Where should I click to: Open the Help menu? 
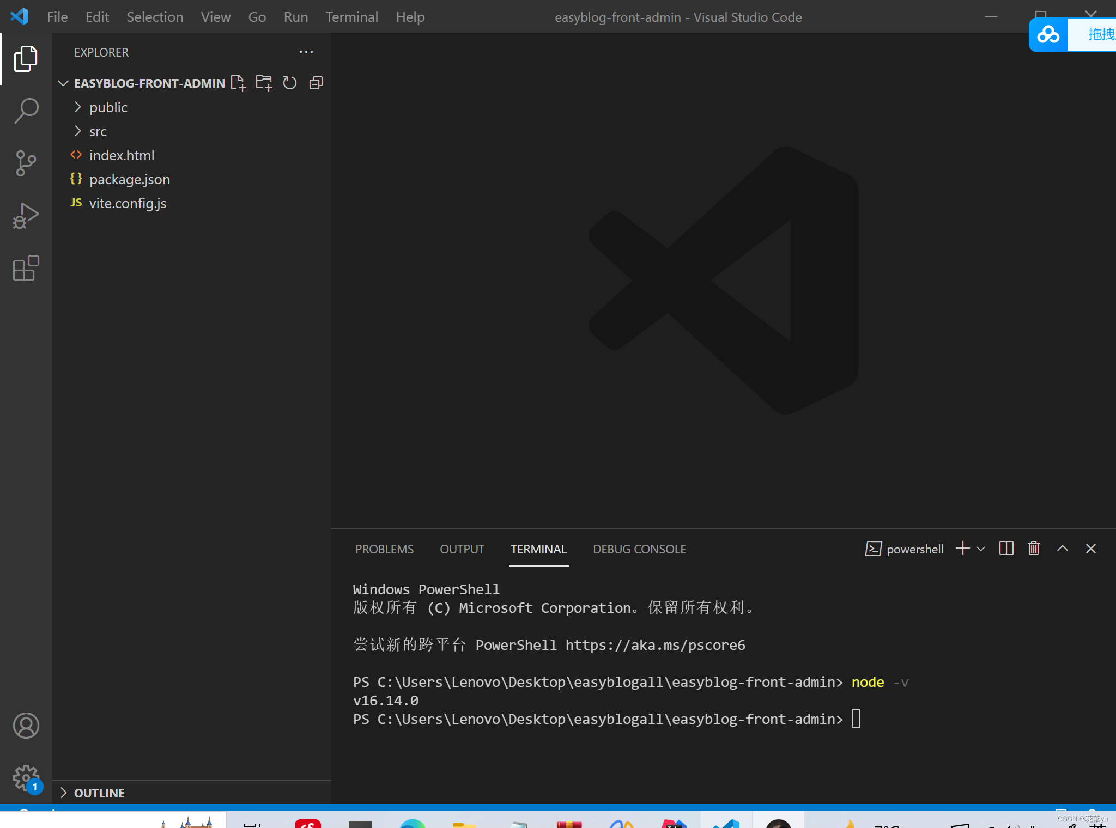coord(410,17)
